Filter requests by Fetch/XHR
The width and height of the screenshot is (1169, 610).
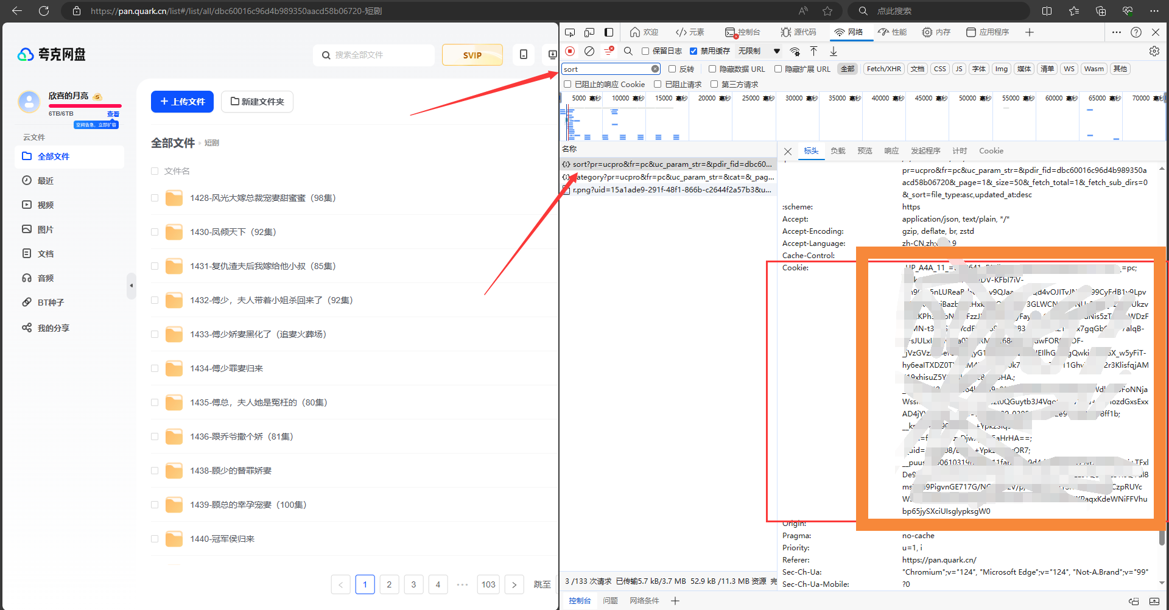(883, 69)
